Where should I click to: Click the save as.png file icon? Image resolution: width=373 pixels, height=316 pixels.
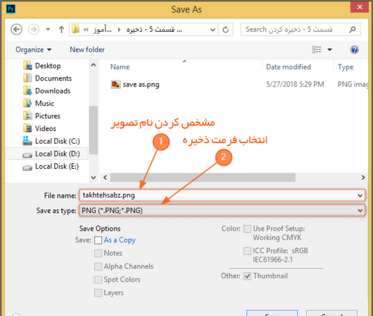click(116, 84)
